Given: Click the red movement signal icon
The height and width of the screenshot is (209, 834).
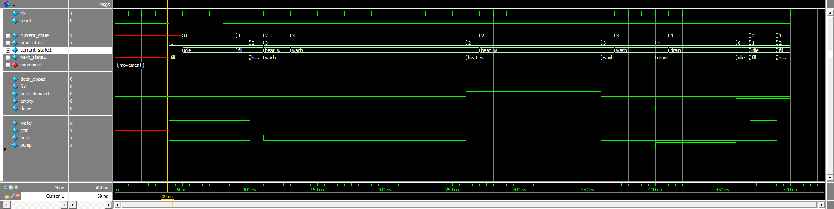Looking at the screenshot, I should [x=15, y=65].
